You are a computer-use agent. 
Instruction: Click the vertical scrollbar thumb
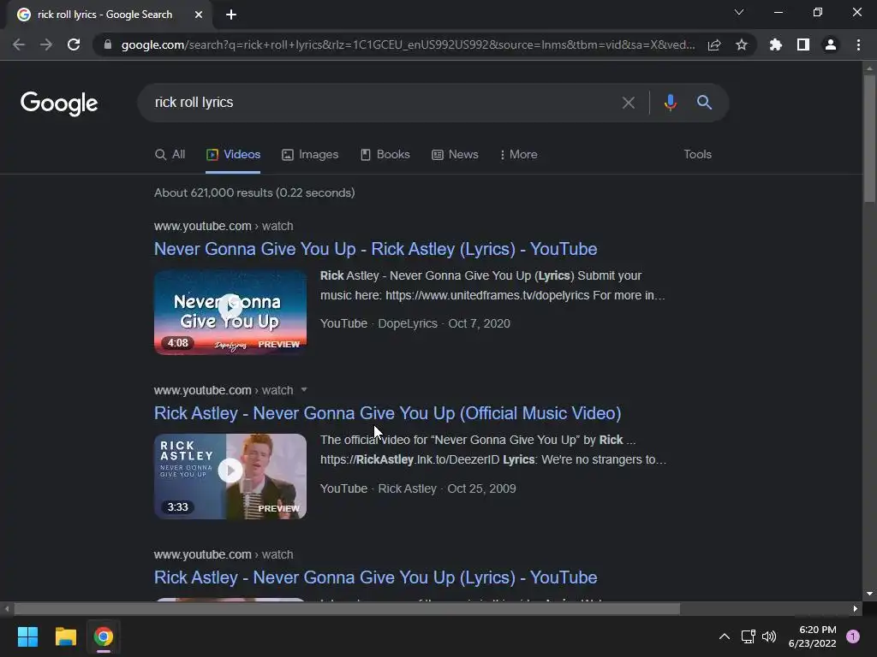pos(869,139)
